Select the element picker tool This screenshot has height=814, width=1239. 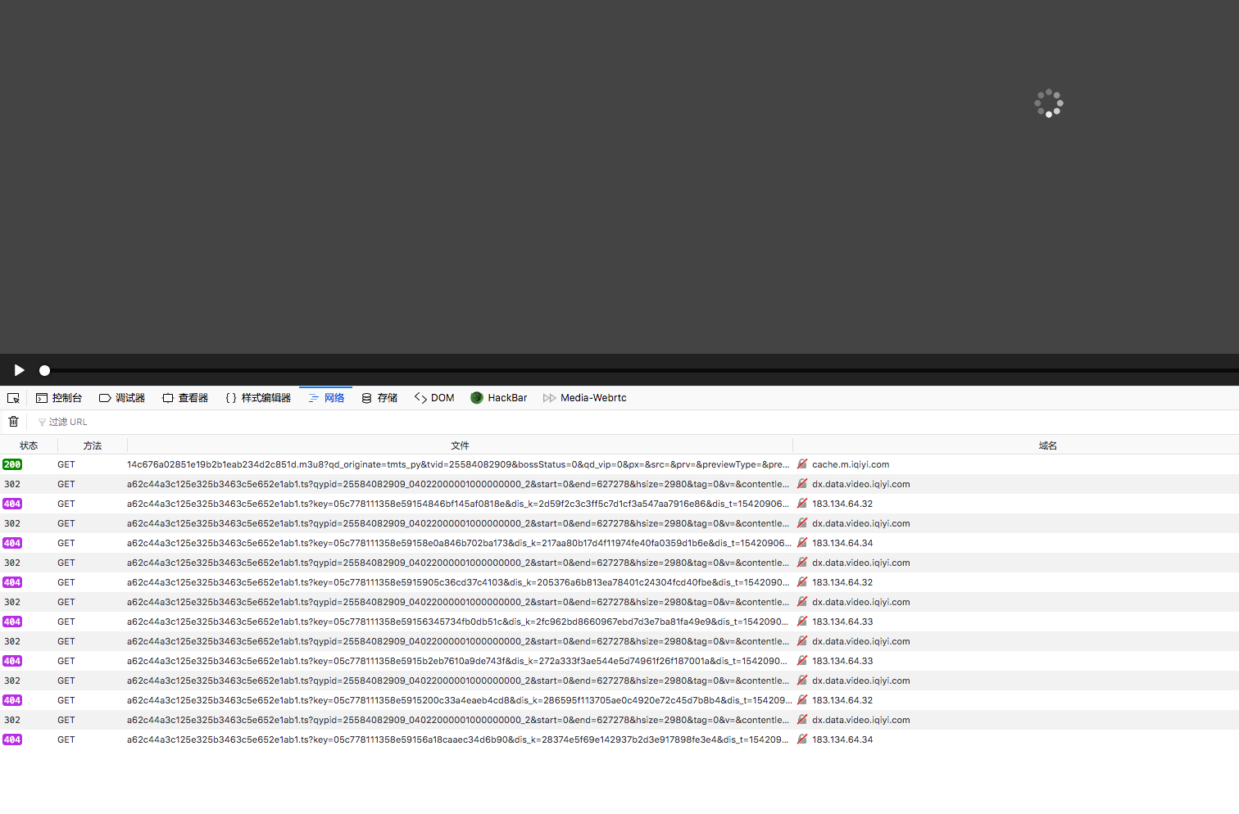pyautogui.click(x=13, y=397)
